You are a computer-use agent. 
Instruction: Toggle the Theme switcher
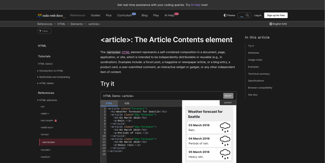tap(229, 15)
